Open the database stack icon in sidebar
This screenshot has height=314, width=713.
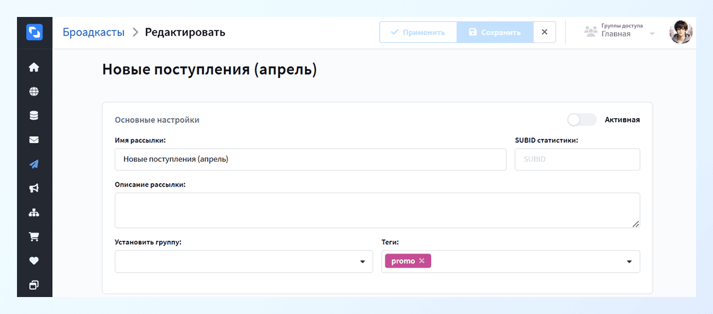34,115
